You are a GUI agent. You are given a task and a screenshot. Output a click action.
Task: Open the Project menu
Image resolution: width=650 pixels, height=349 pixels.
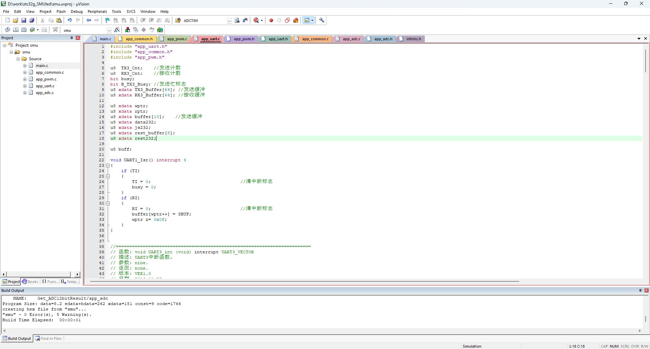(45, 11)
